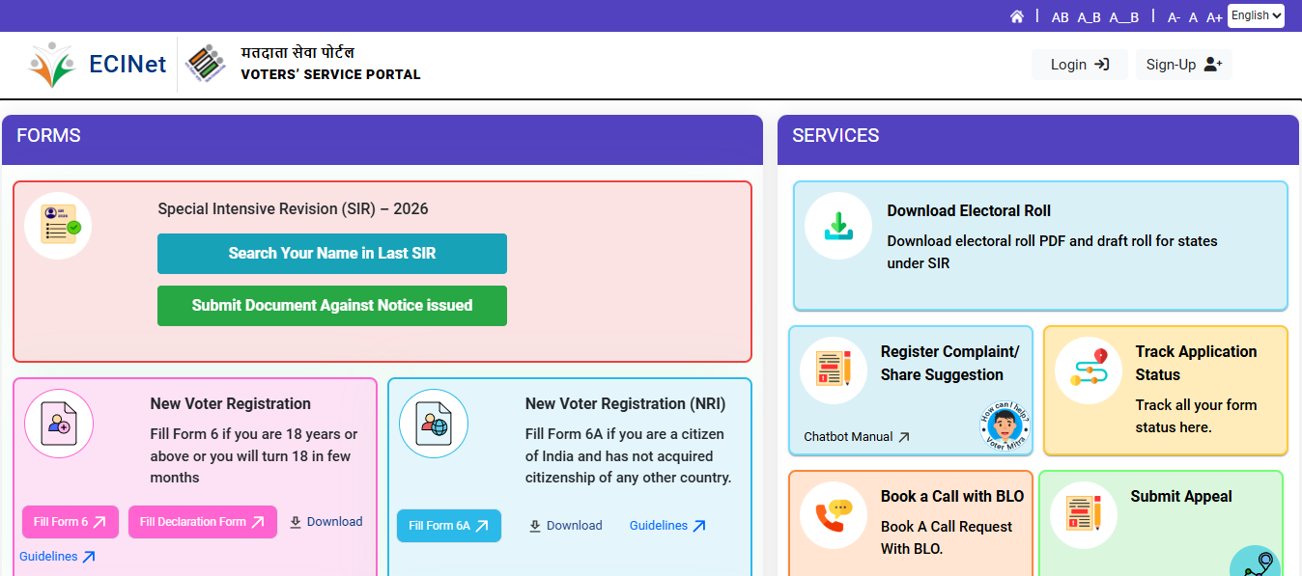
Task: Click the home icon in the top bar
Action: 1017,15
